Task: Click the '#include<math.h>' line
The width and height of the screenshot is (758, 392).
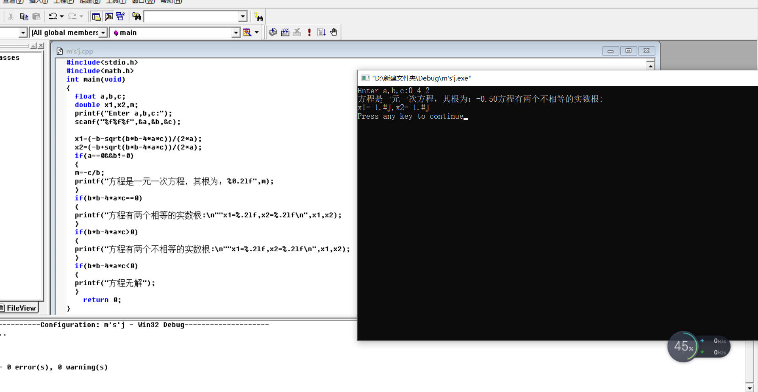Action: pos(100,71)
